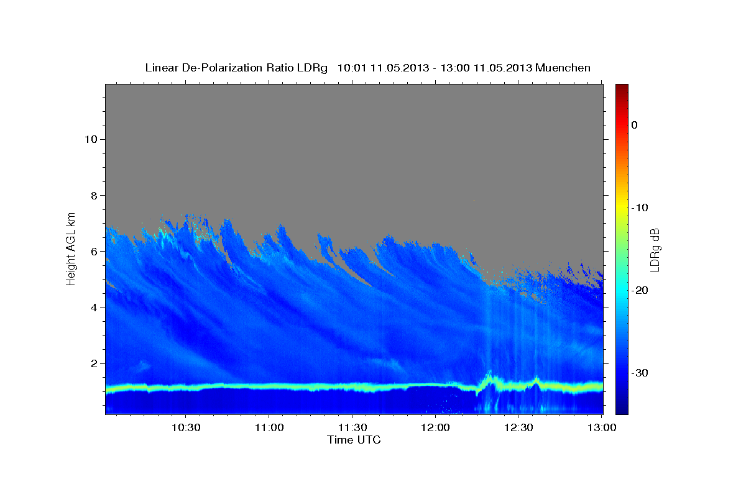This screenshot has width=746, height=497.
Task: Select the '11:30' time axis label
Action: 352,427
